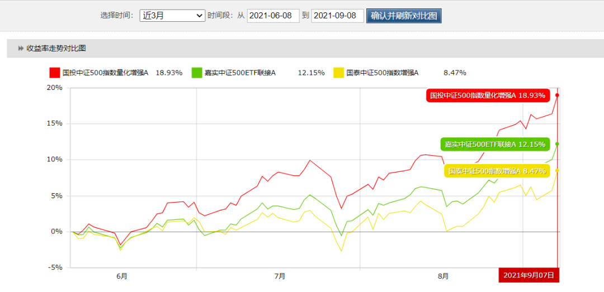Click the red end-point dot on chart

coord(558,95)
